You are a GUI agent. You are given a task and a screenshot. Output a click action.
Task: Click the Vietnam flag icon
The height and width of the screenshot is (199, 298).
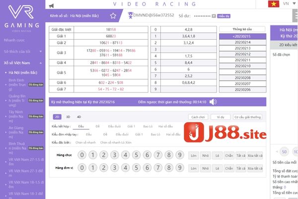[x=273, y=4]
